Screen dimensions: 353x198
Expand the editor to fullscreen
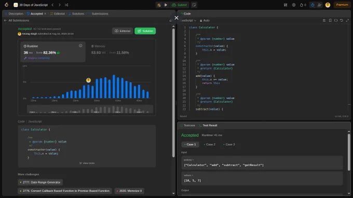(x=347, y=20)
